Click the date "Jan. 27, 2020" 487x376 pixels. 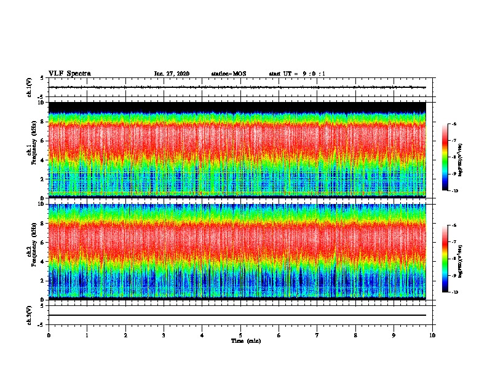pyautogui.click(x=172, y=74)
